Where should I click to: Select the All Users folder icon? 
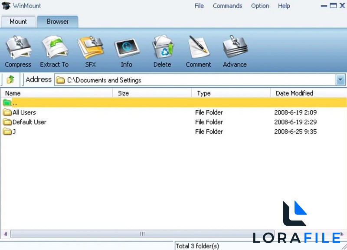click(x=7, y=112)
